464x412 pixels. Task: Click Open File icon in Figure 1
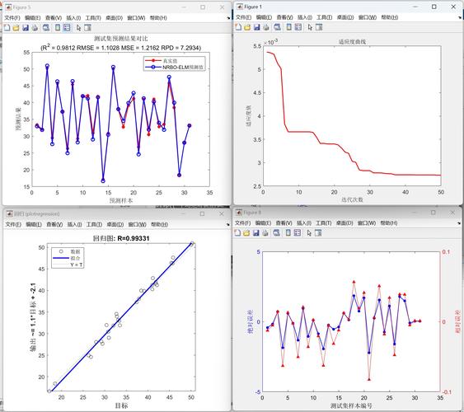247,27
